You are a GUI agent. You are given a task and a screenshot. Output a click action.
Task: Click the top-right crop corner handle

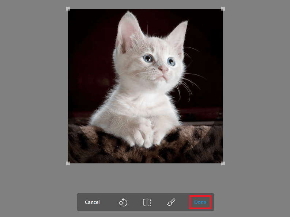223,9
